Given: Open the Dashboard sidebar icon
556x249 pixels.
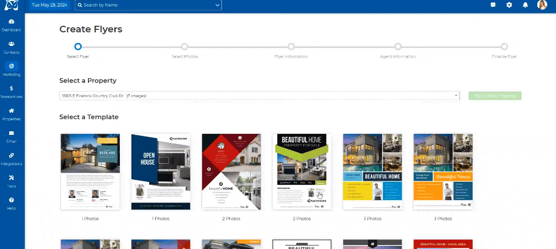Looking at the screenshot, I should coord(11,22).
